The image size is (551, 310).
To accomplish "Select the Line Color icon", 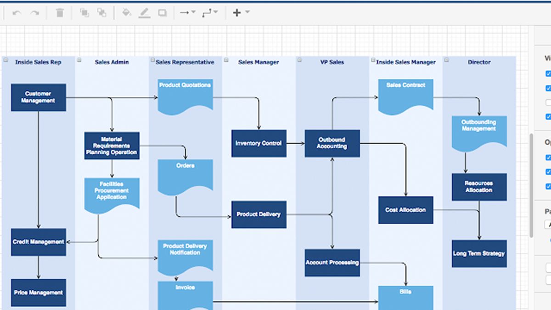I will [144, 13].
